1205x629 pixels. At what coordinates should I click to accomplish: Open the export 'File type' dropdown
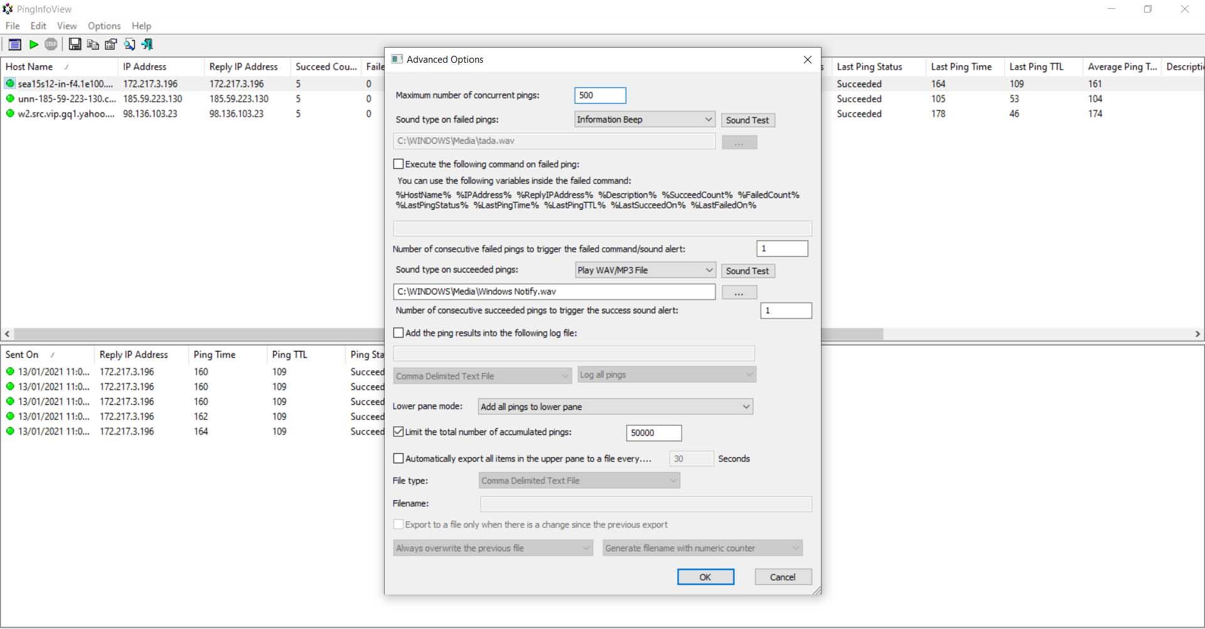pos(579,481)
